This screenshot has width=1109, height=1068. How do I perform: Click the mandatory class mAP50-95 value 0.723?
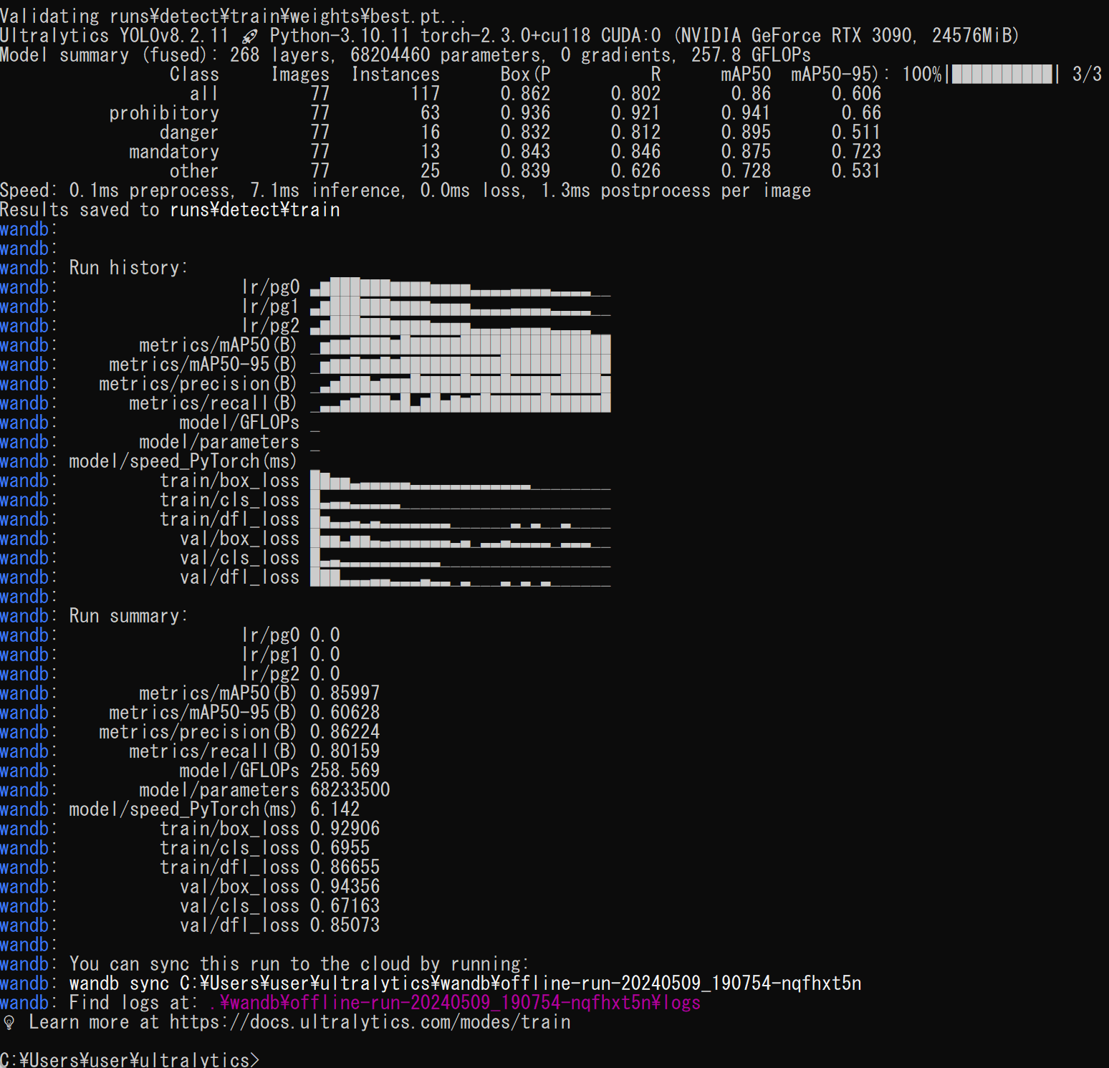pos(856,152)
